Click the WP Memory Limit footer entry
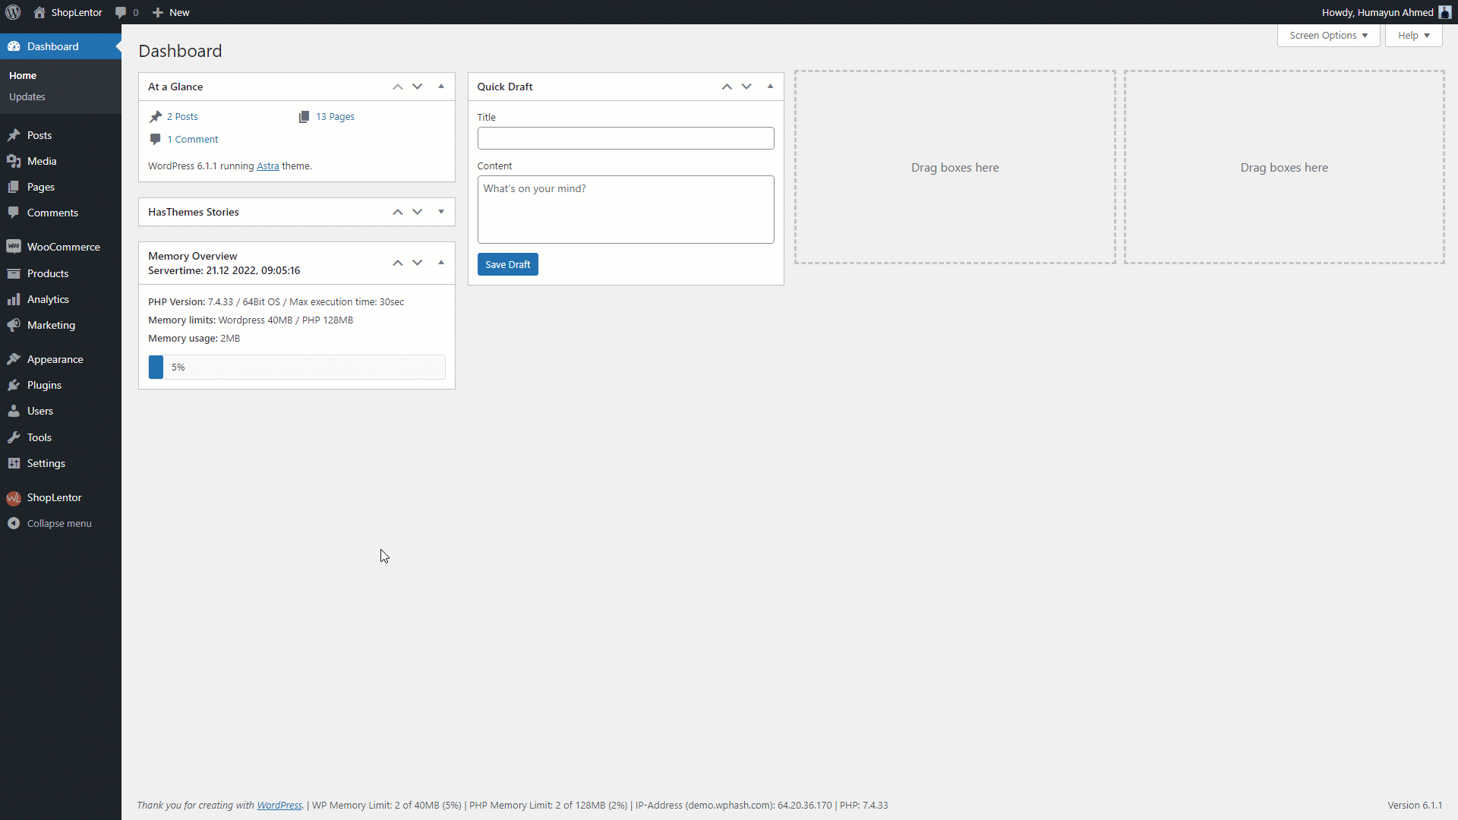 coord(387,805)
